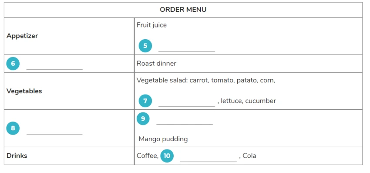The width and height of the screenshot is (370, 173).
Task: Click the Drinks row label
Action: click(17, 156)
